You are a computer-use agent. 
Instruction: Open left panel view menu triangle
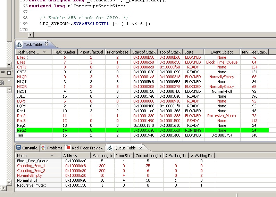pos(9,81)
